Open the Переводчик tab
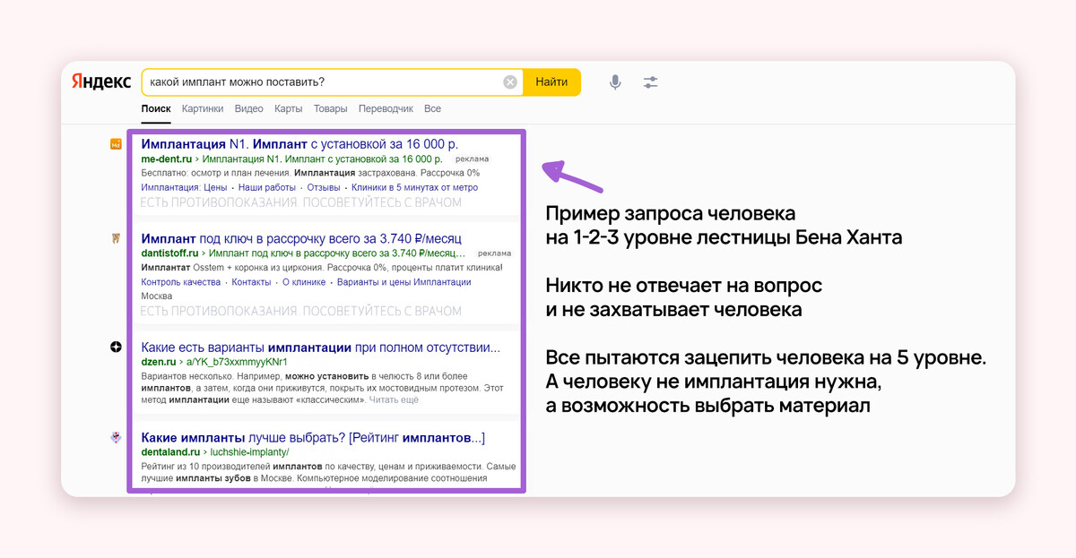This screenshot has width=1076, height=558. point(386,108)
